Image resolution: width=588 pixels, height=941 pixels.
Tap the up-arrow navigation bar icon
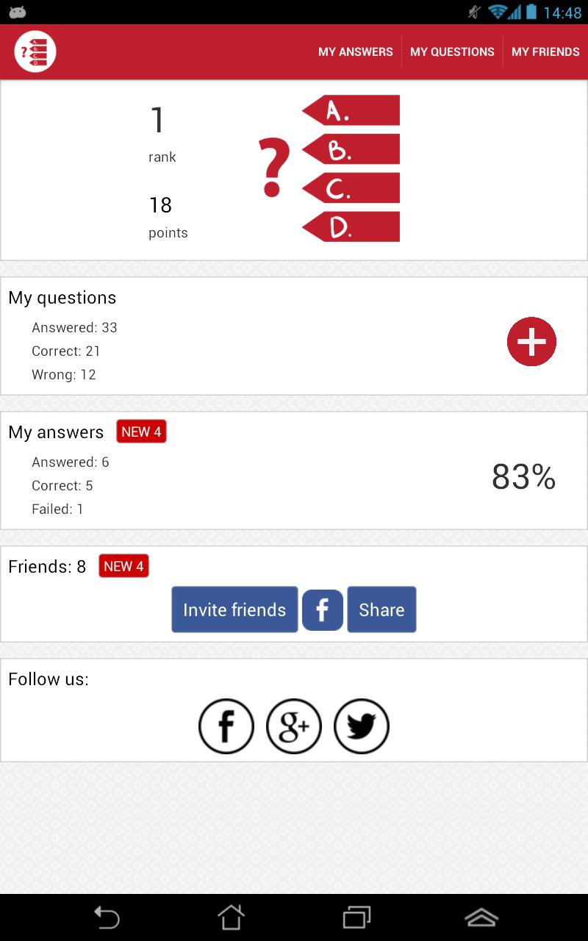click(x=481, y=917)
